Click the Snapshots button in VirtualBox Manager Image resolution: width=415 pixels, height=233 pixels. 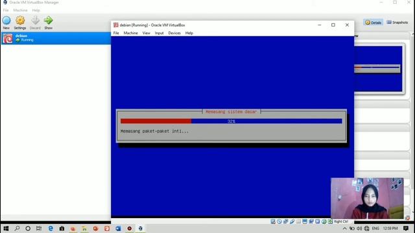[x=397, y=23]
